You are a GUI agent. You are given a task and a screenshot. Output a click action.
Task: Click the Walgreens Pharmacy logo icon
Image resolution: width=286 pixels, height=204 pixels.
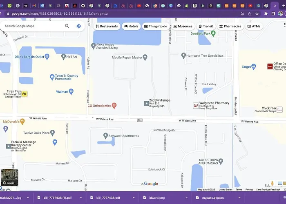point(196,106)
